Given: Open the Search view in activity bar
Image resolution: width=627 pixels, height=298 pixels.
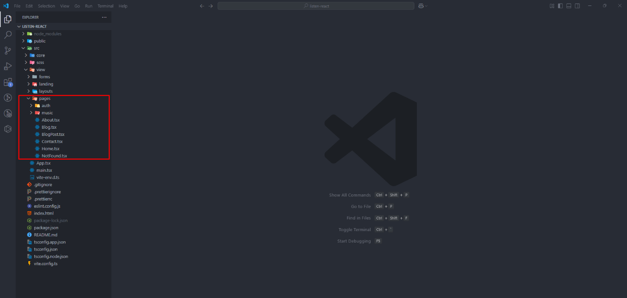Looking at the screenshot, I should coord(8,35).
